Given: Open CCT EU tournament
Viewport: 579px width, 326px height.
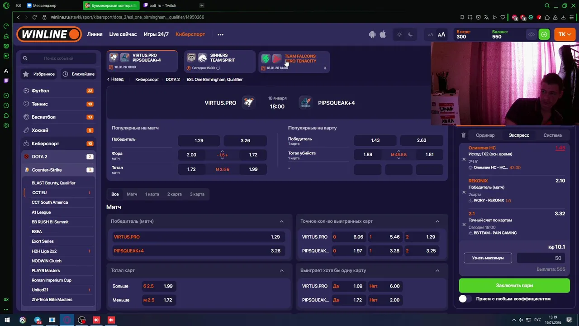Looking at the screenshot, I should tap(58, 192).
